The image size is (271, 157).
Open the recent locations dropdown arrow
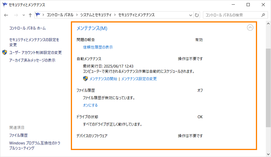coord(24,15)
